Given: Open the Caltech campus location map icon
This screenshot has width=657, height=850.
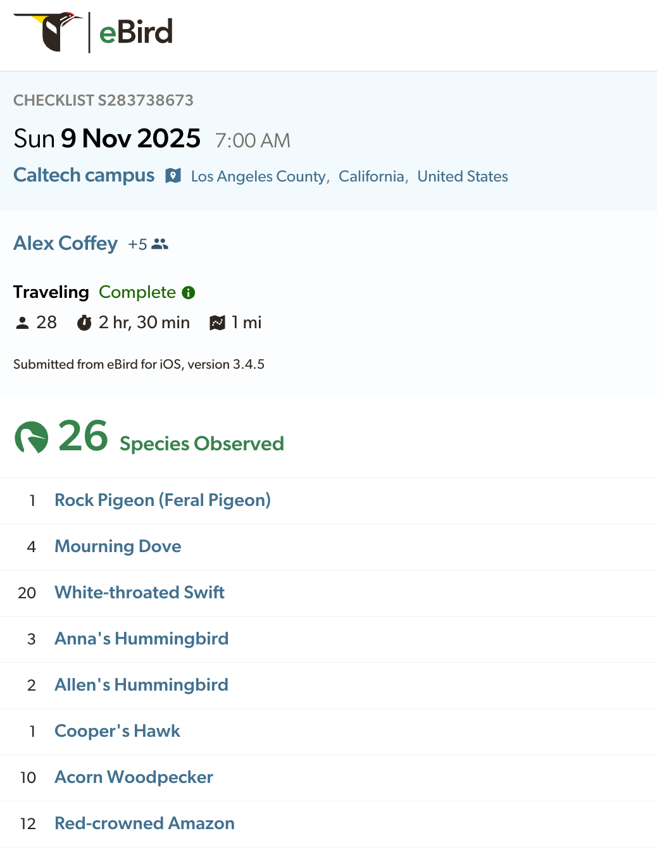Looking at the screenshot, I should coord(173,176).
